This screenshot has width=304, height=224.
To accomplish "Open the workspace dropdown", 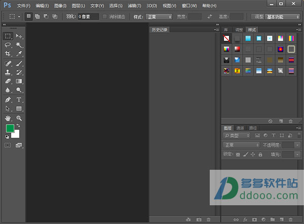I will [x=282, y=17].
